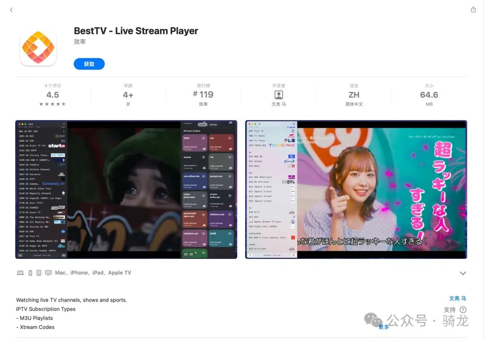Expand the device compatibility chevron
484x340 pixels.
[462, 273]
